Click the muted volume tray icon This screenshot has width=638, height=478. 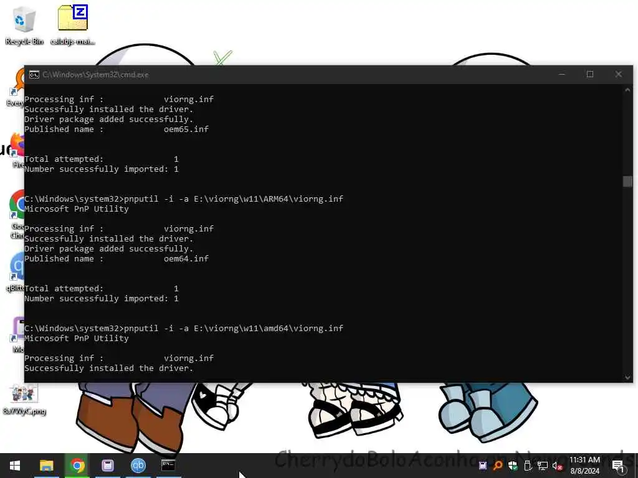point(558,466)
